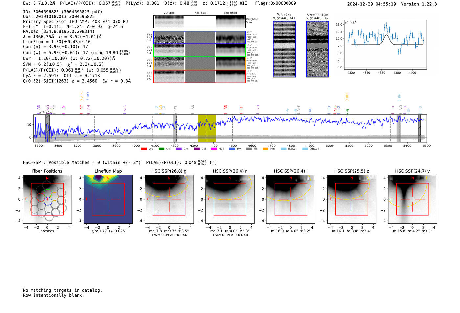Click the green OII legend swatch
The width and height of the screenshot is (460, 313).
coord(161,149)
